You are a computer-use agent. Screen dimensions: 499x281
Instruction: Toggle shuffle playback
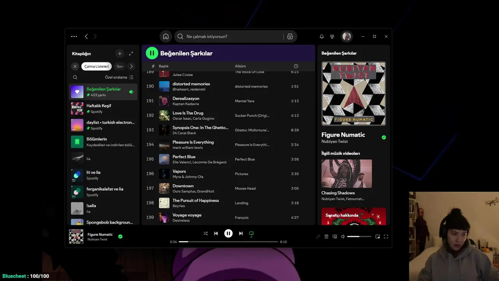tap(205, 233)
